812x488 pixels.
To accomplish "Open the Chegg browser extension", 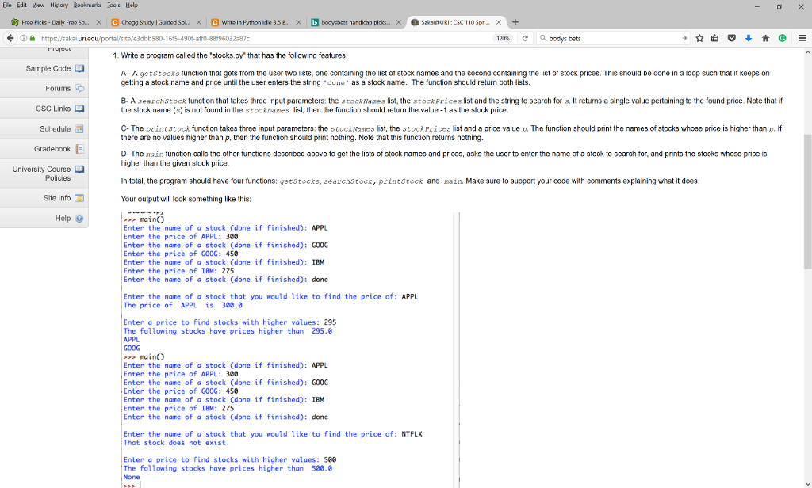I will [783, 37].
